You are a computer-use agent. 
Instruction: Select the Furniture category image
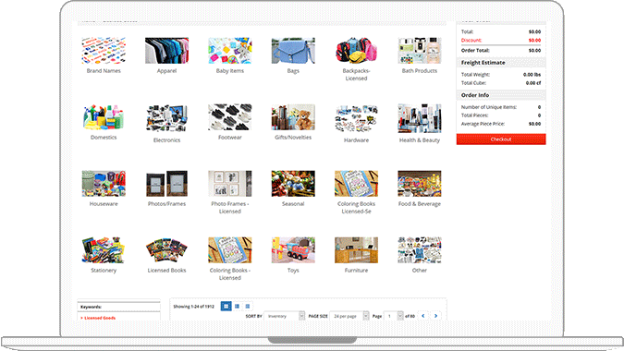click(356, 250)
